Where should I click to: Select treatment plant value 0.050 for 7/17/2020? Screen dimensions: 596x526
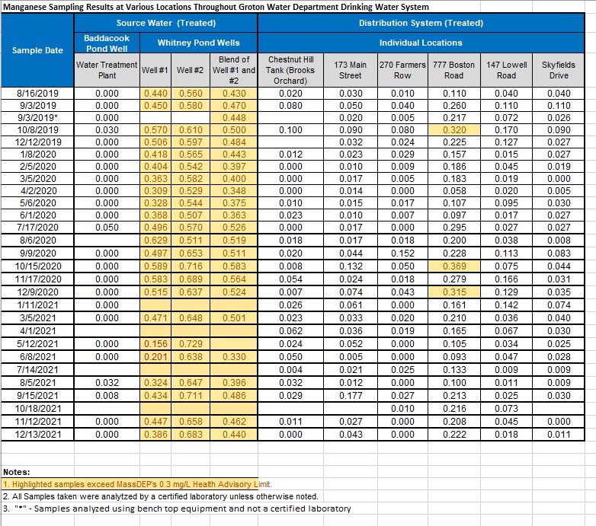(x=107, y=228)
